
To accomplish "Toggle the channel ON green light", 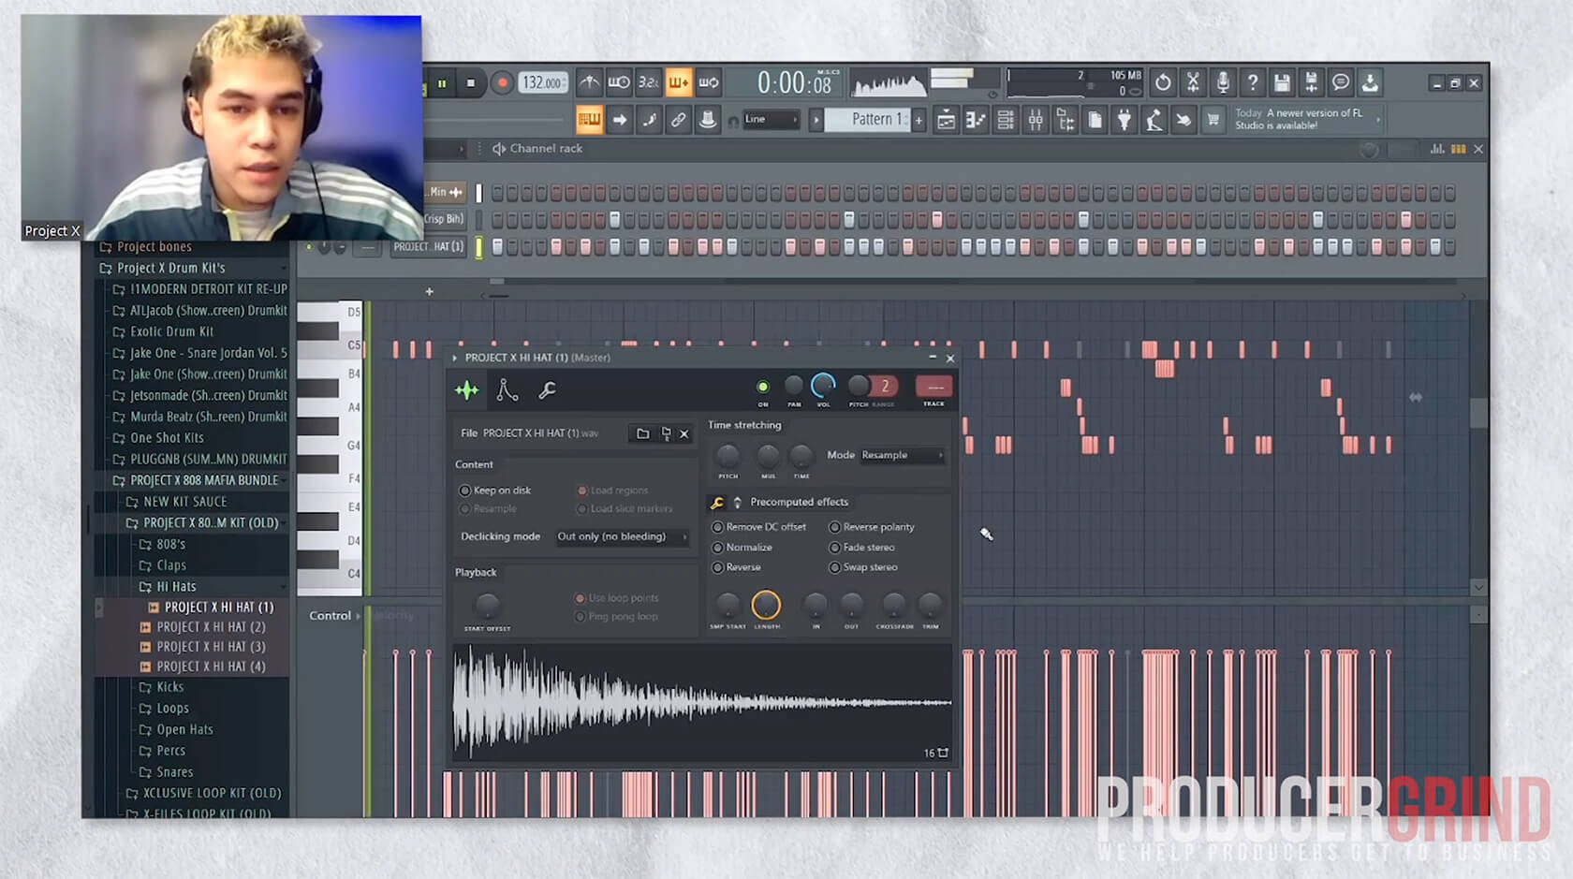I will tap(763, 387).
